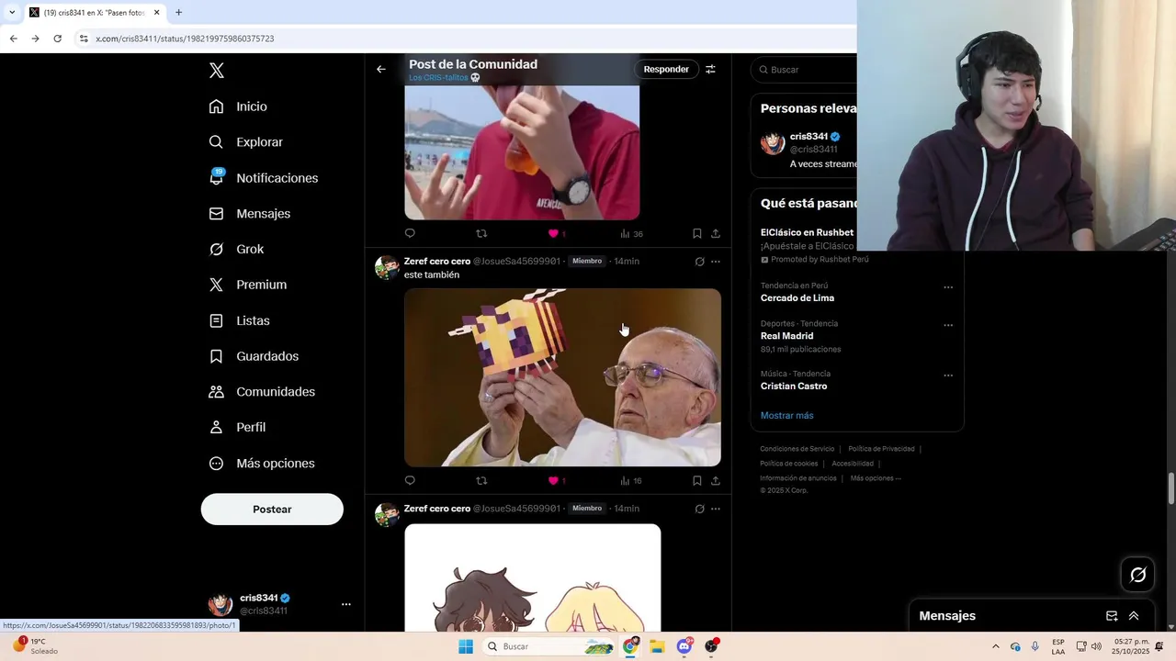Open the floating Grok button
Viewport: 1176px width, 661px height.
[x=1138, y=575]
